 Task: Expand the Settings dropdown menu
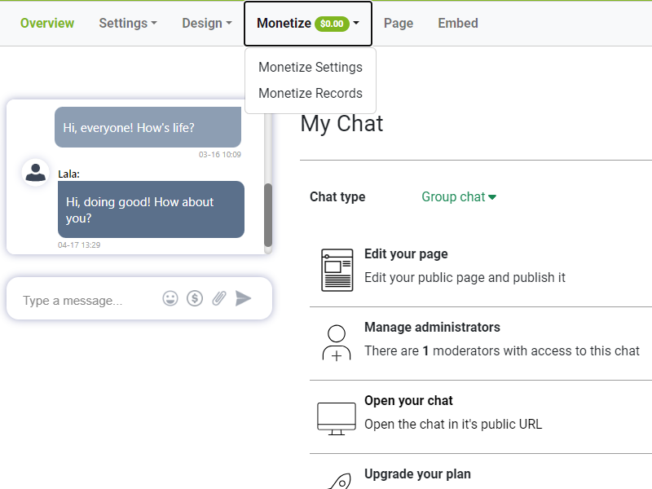128,23
